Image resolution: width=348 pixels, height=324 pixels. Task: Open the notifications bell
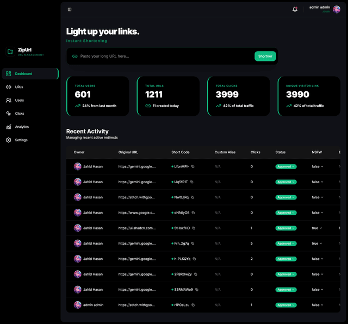tap(295, 9)
